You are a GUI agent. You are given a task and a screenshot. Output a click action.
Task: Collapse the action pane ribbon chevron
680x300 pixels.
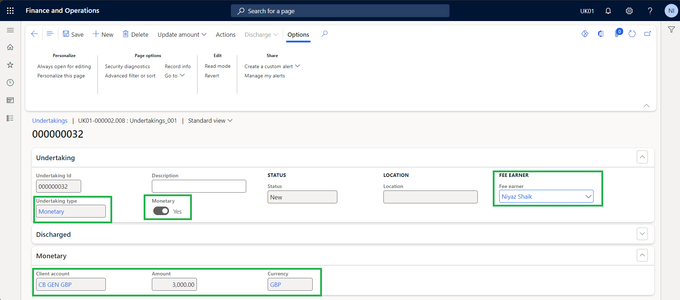click(x=646, y=106)
